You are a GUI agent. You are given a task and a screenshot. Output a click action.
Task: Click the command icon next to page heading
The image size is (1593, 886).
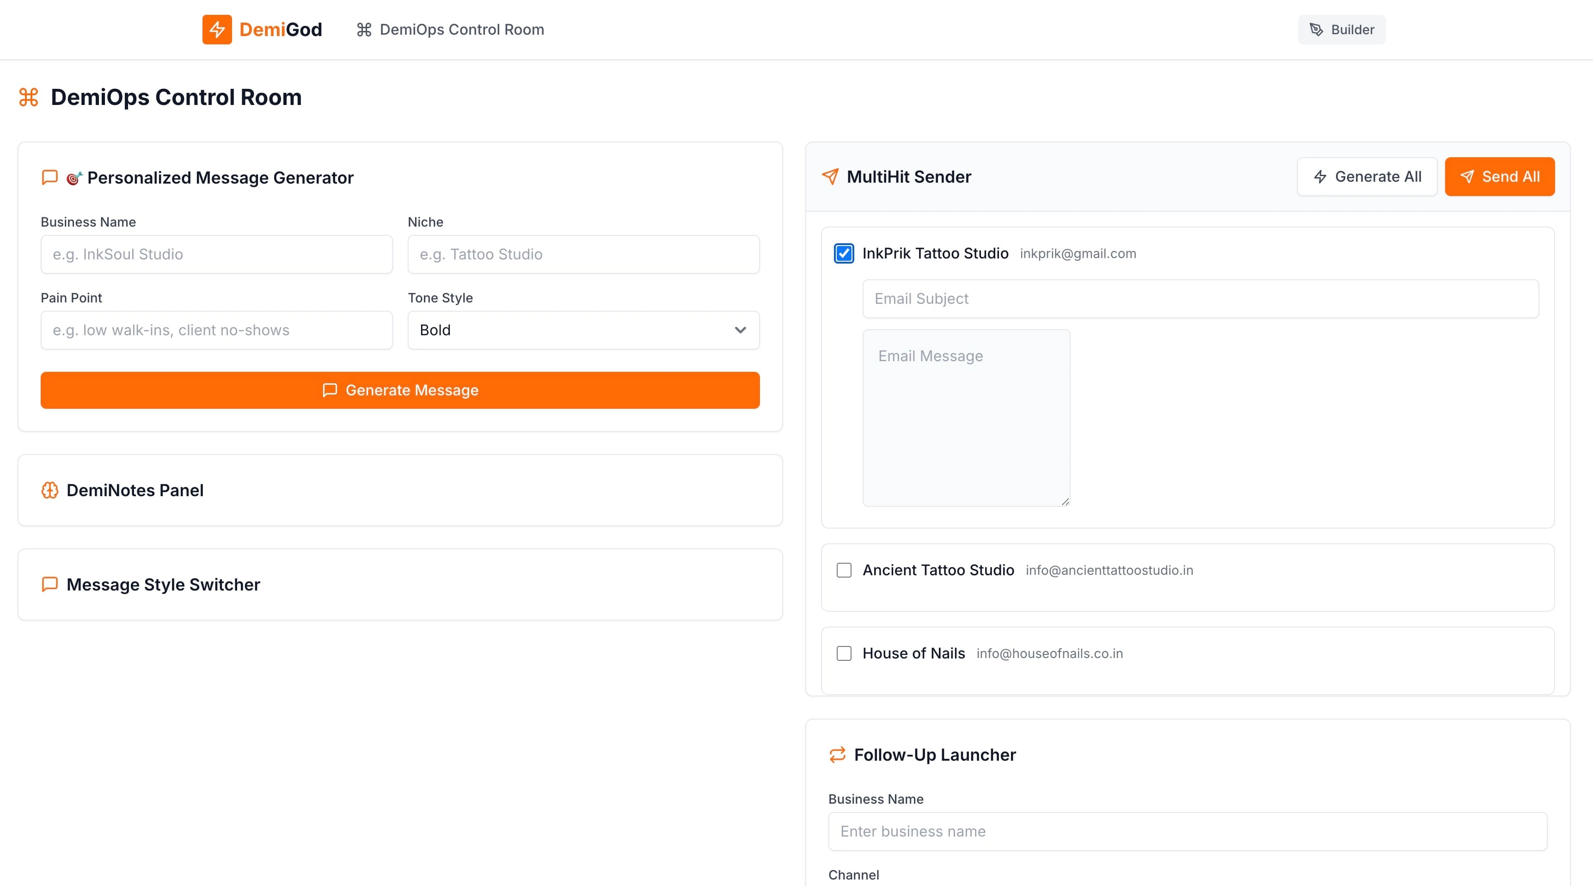coord(29,97)
